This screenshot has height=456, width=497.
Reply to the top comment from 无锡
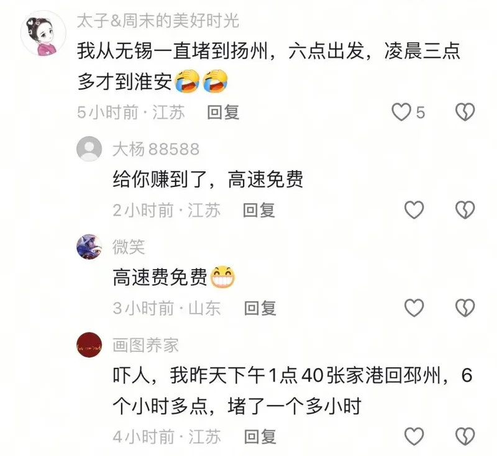[x=223, y=112]
